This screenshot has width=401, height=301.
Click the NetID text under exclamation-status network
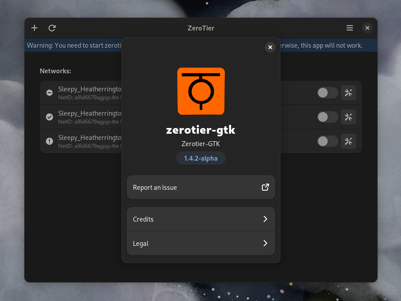90,146
